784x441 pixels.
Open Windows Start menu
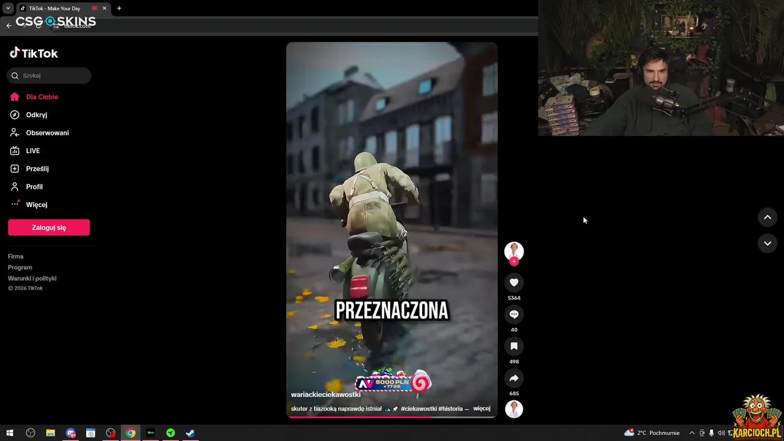[x=10, y=433]
